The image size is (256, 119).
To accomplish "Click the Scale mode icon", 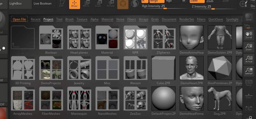I will tap(98, 4).
